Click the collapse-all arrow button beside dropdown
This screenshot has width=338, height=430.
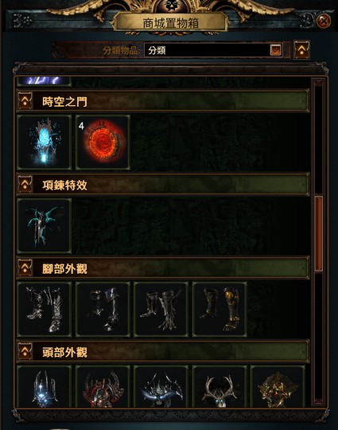(301, 49)
